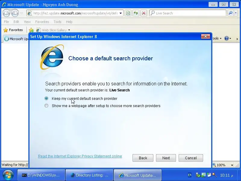Click the Windows Start orb
Viewport: 241px width, 181px height.
[8, 175]
